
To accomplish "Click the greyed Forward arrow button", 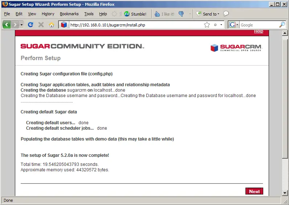I will (x=15, y=25).
